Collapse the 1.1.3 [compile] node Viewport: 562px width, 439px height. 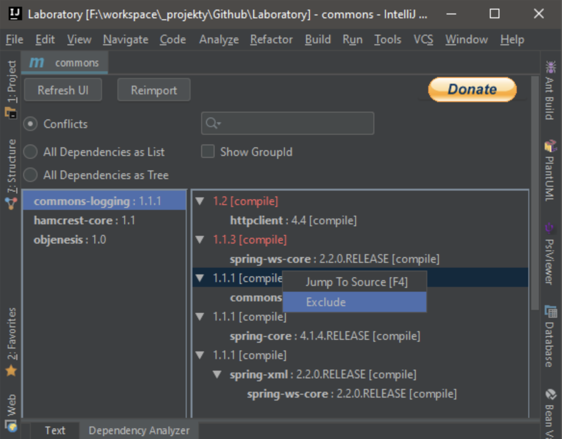pos(200,240)
